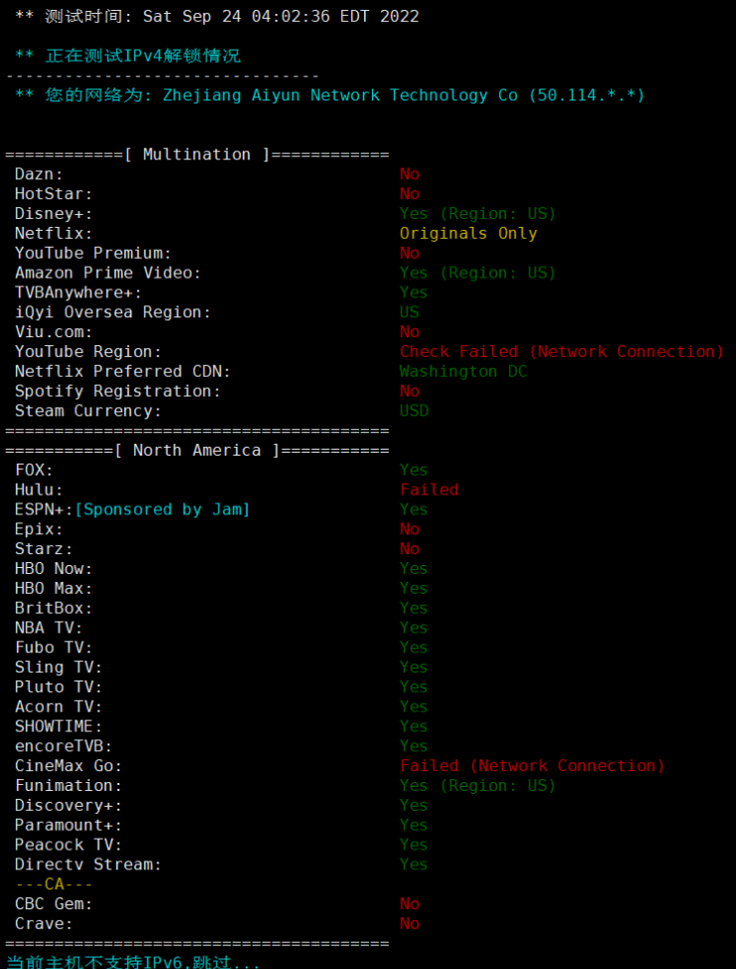Click the Disney+ 'Yes (Region: US)' result
The height and width of the screenshot is (969, 736).
point(477,214)
